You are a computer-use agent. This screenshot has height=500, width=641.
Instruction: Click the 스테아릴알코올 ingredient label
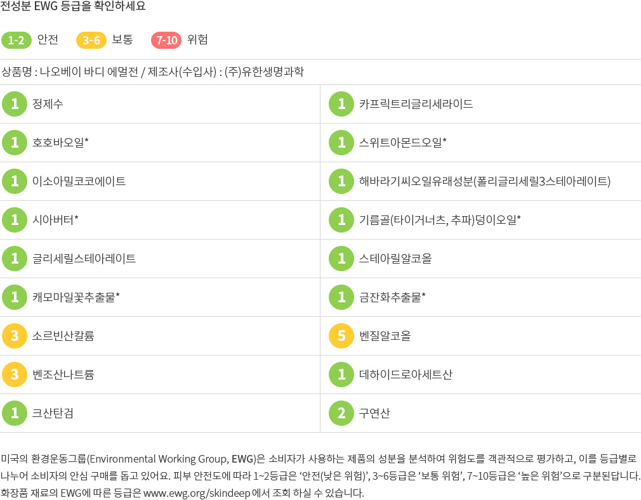(395, 259)
